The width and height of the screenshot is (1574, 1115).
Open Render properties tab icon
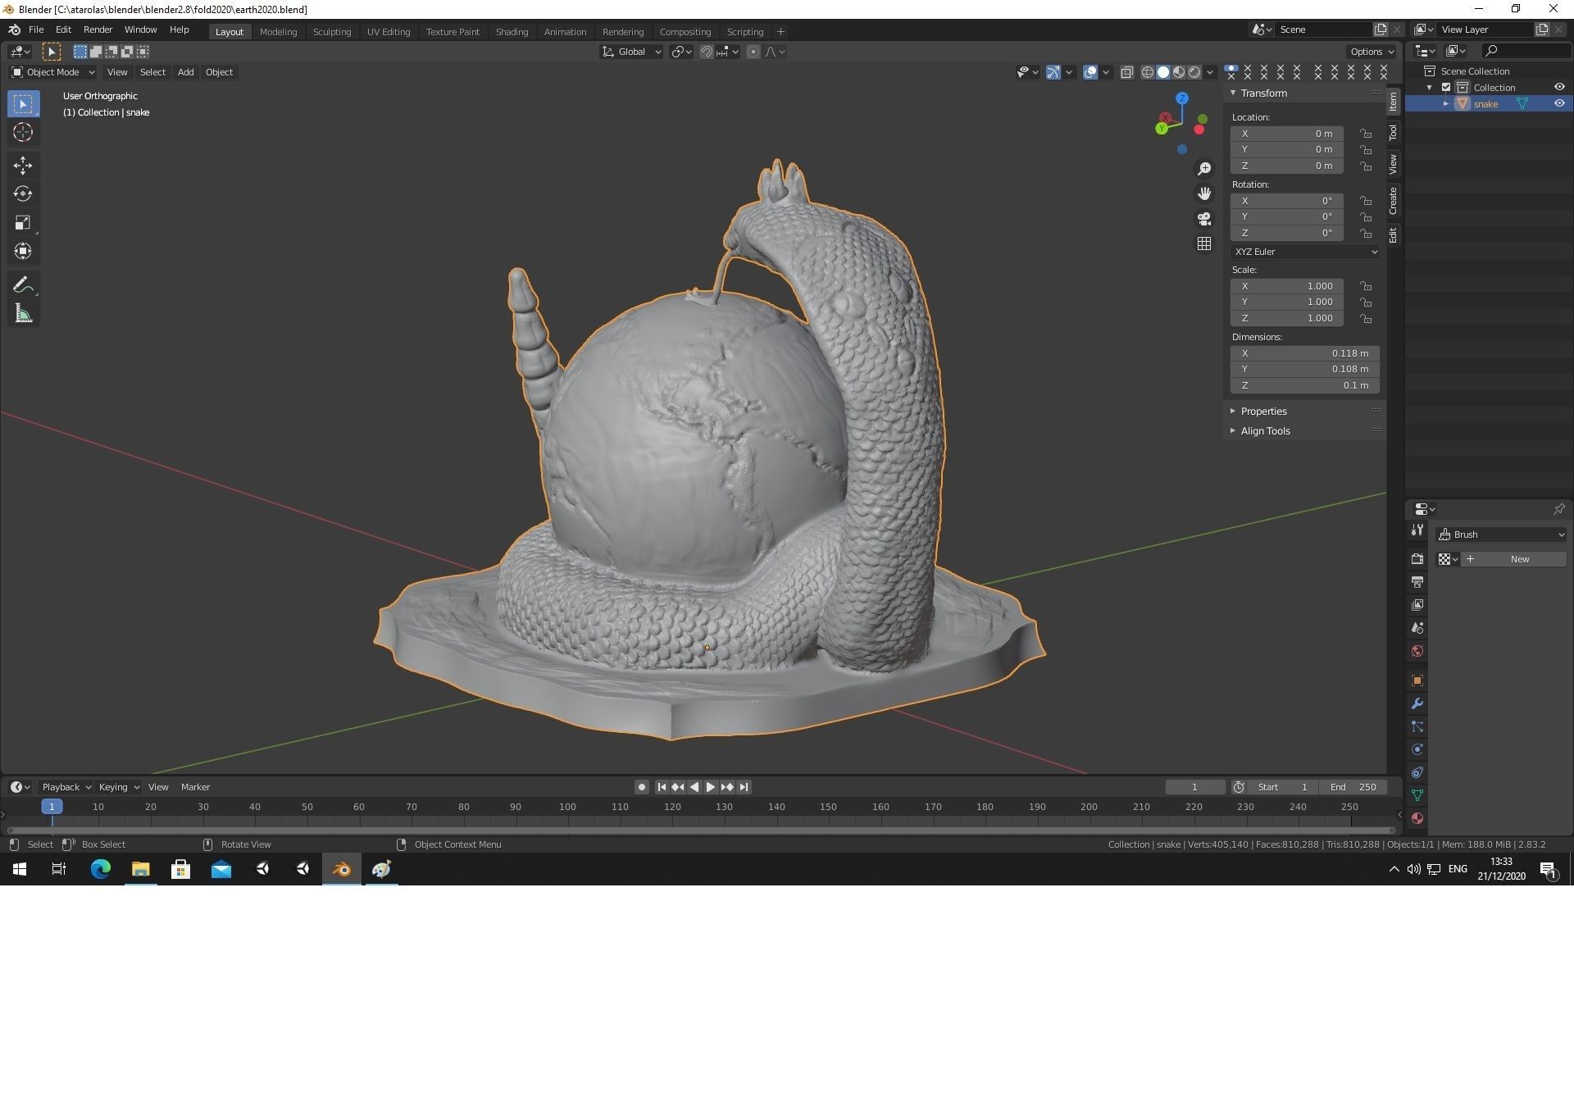pyautogui.click(x=1417, y=559)
